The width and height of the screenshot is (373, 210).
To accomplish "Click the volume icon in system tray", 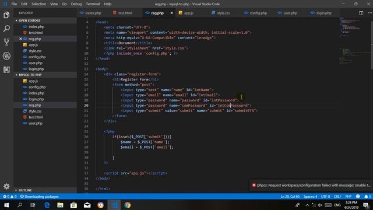I will point(320,205).
